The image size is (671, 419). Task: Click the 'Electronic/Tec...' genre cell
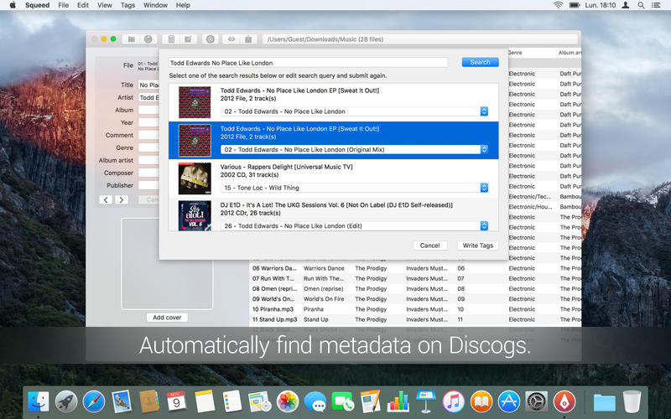tap(529, 196)
